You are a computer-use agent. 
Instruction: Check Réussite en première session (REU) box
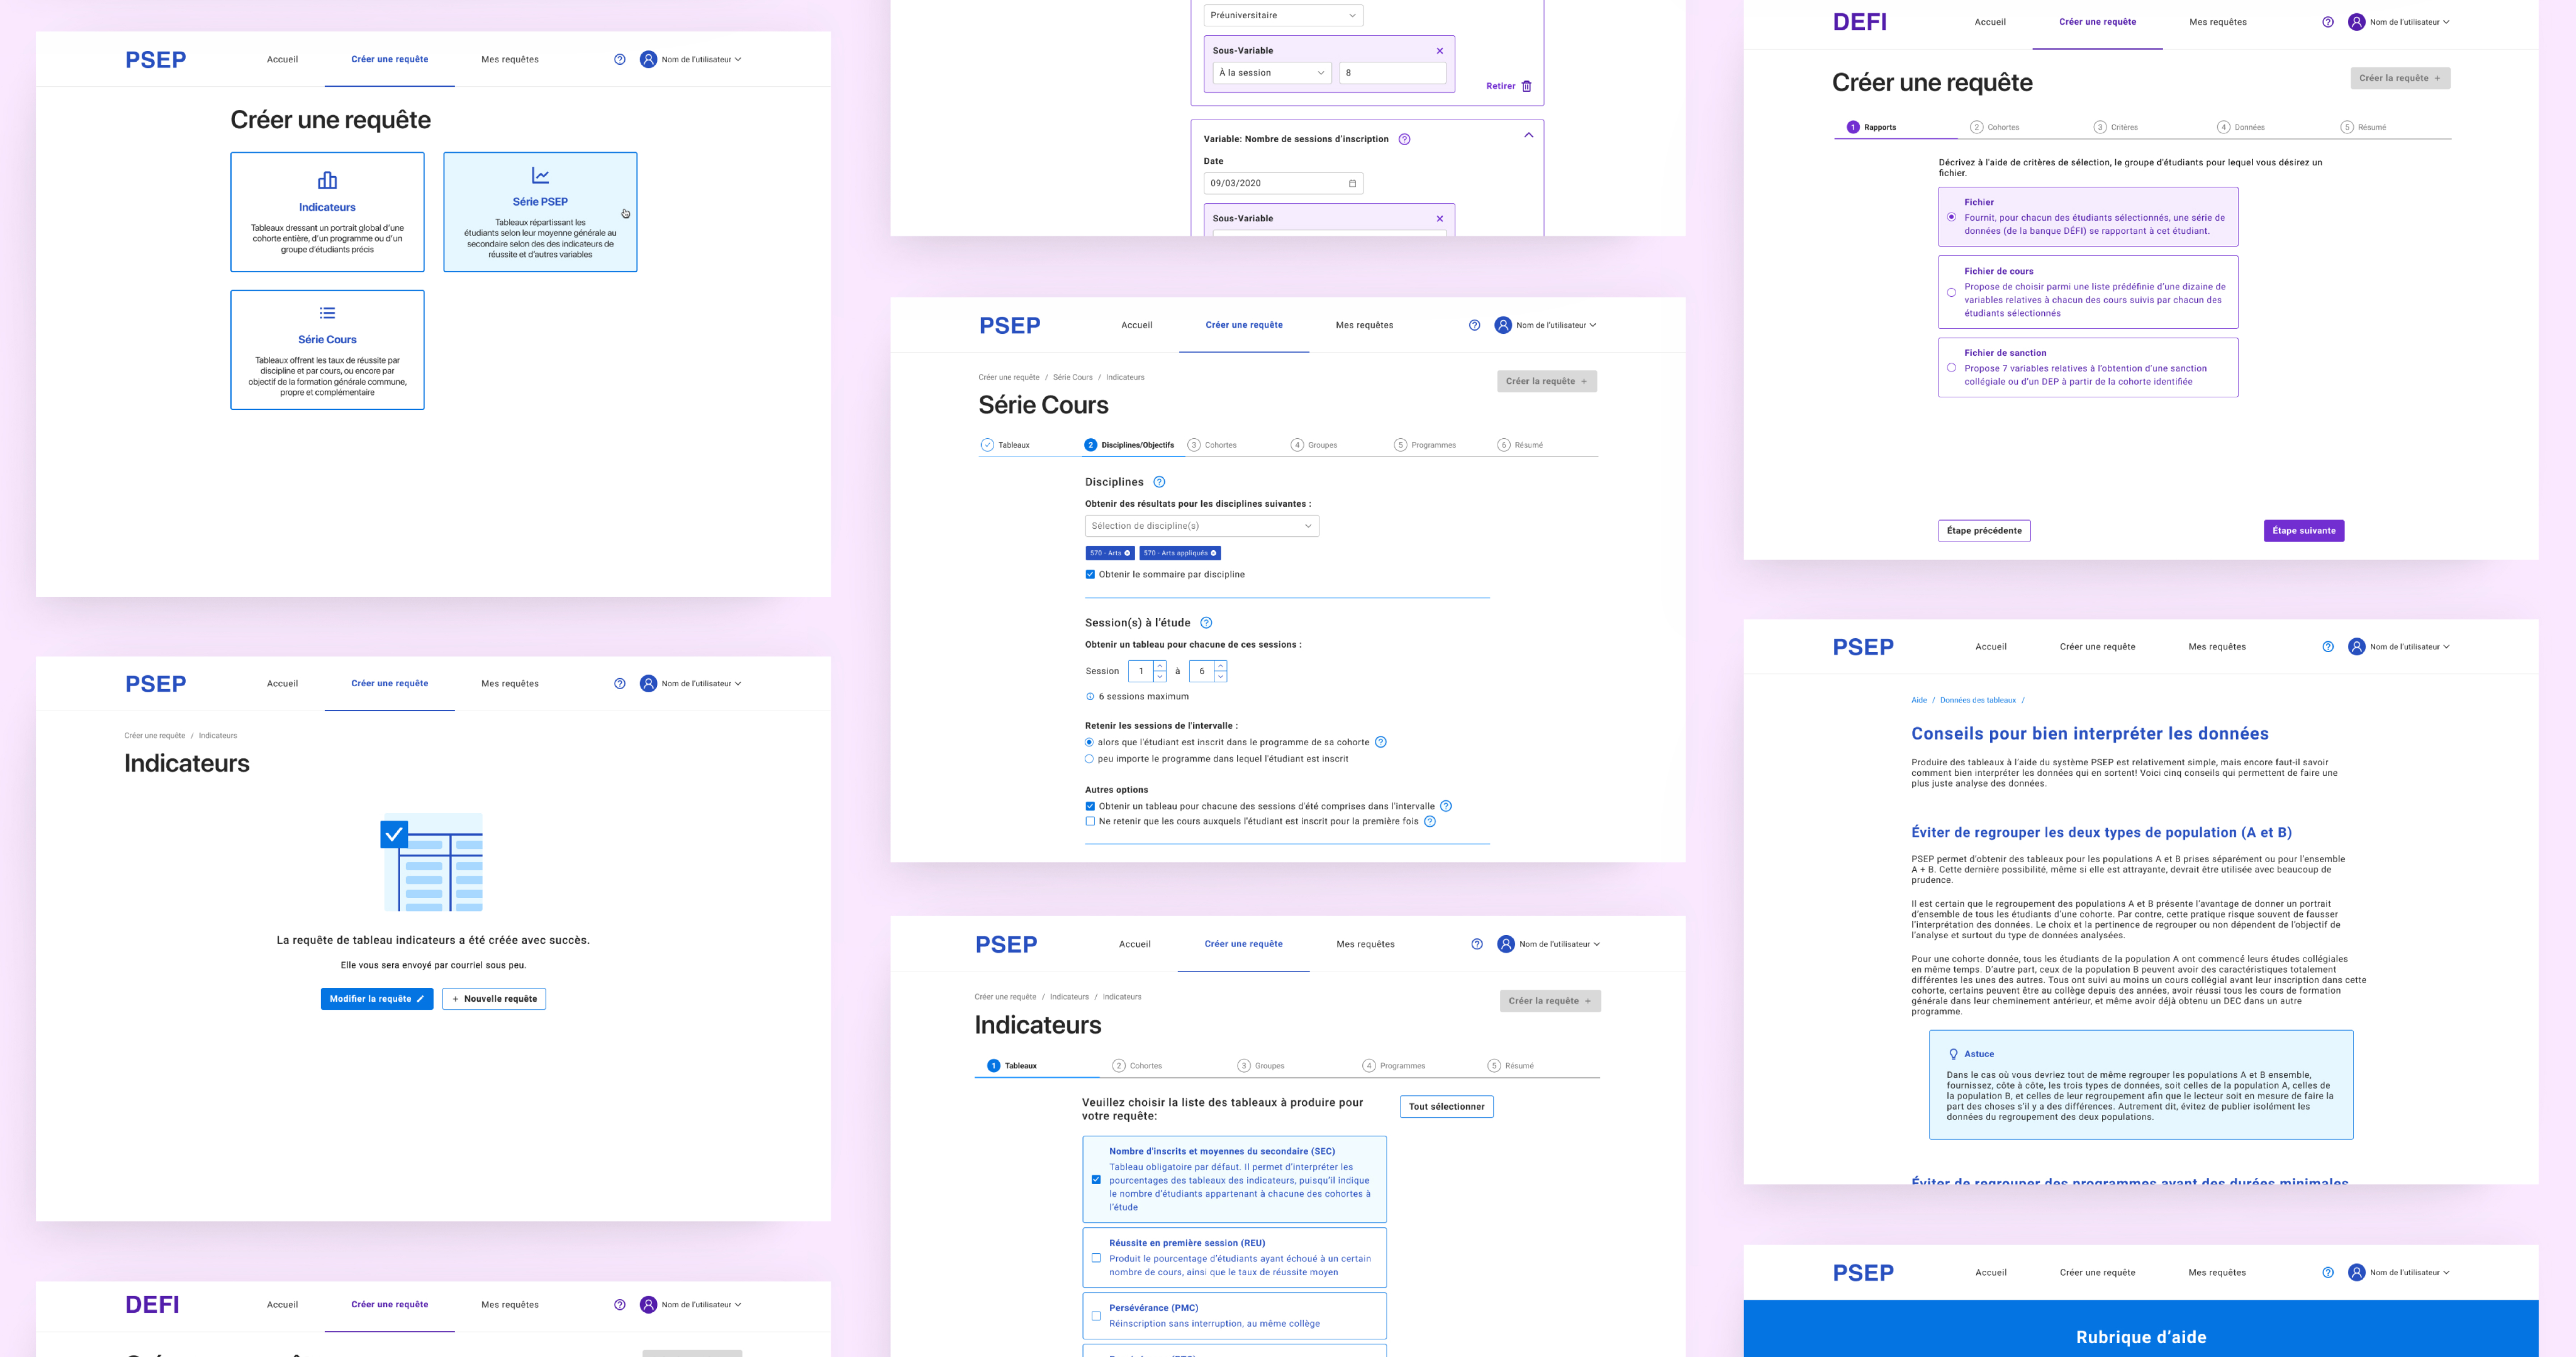point(1096,1258)
